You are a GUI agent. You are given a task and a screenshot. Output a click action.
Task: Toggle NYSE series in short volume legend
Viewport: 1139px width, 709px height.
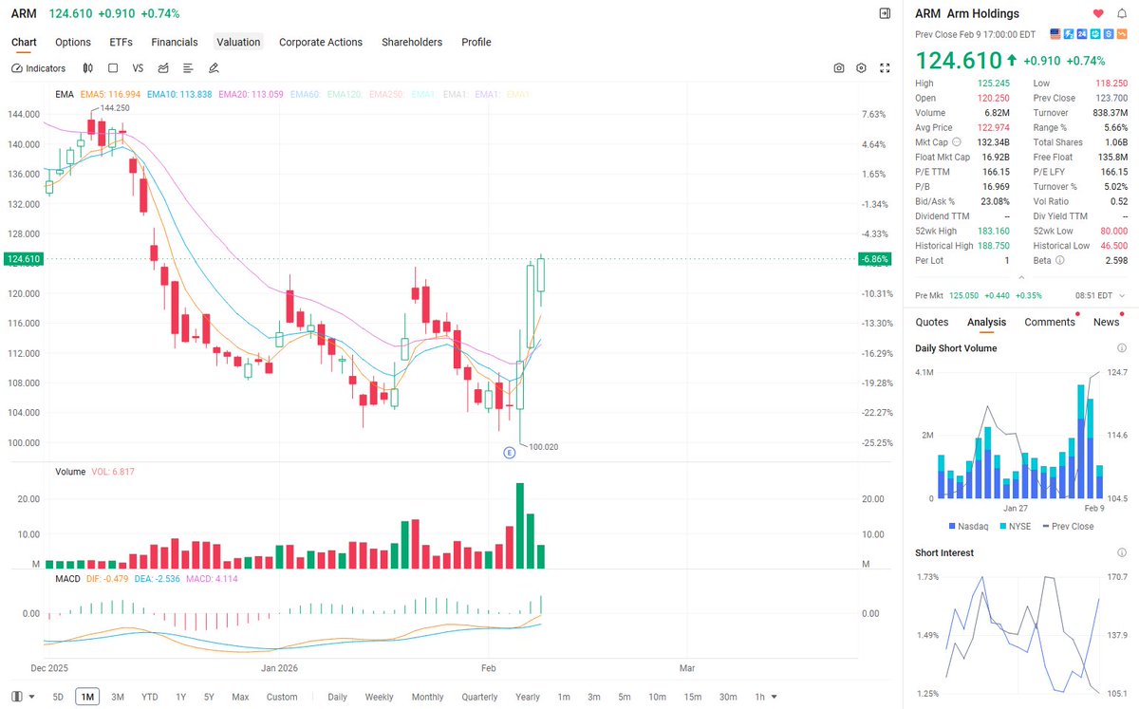tap(1014, 526)
